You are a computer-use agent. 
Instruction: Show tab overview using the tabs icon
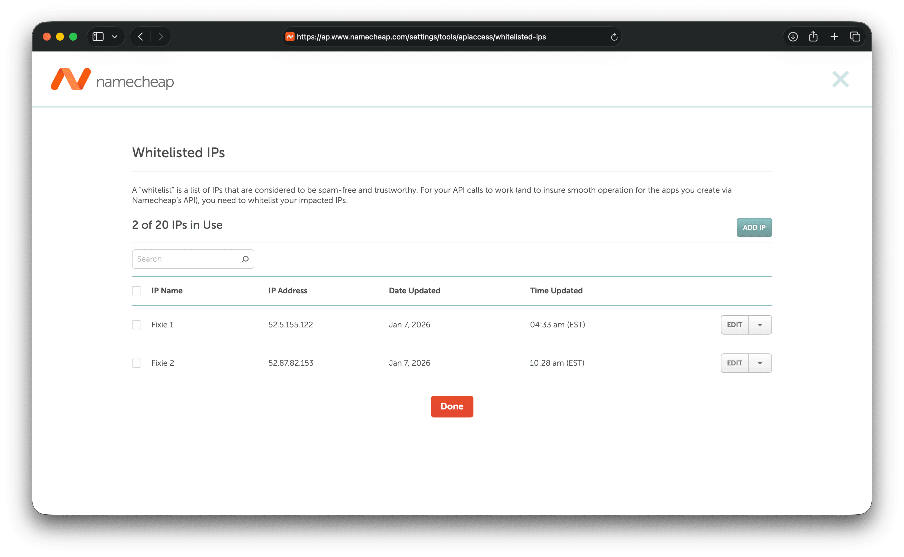(855, 37)
